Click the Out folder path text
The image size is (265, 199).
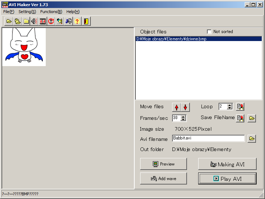[201, 150]
